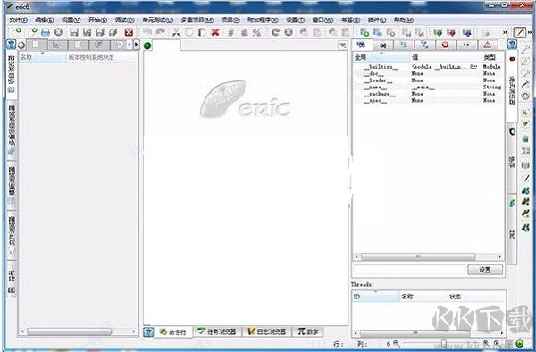Click the diagonal line tool box icon
This screenshot has height=352, width=536.
pos(520,32)
